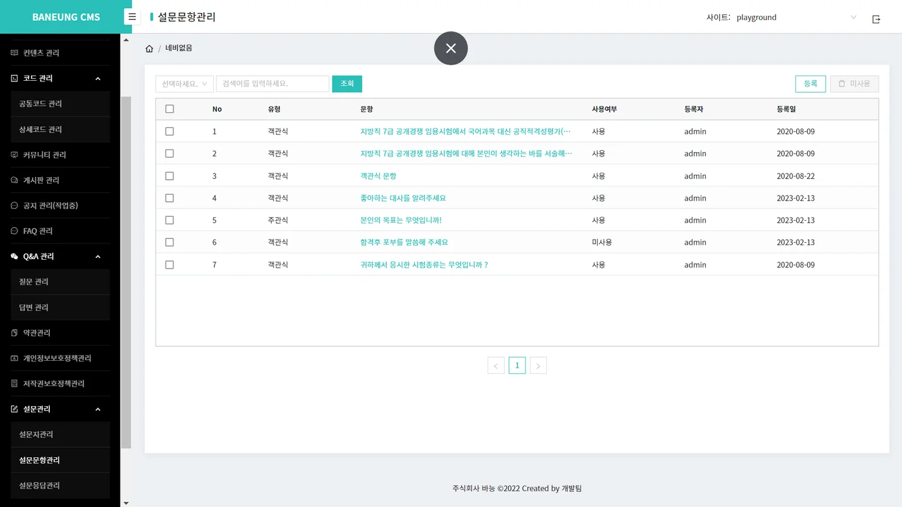Click the 공지 관리(작업중) menu icon
The height and width of the screenshot is (507, 902).
pos(15,206)
